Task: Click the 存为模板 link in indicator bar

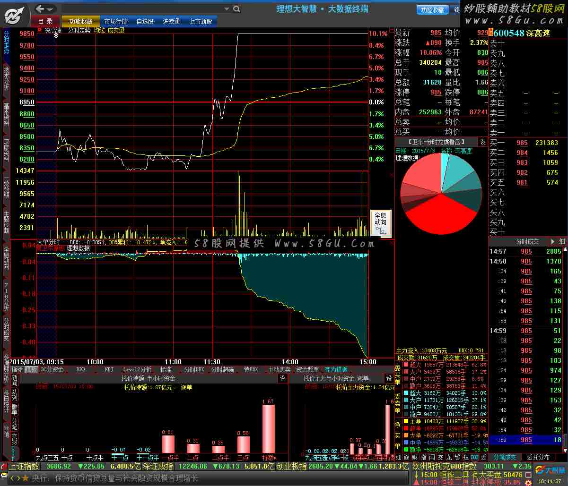Action: point(336,369)
